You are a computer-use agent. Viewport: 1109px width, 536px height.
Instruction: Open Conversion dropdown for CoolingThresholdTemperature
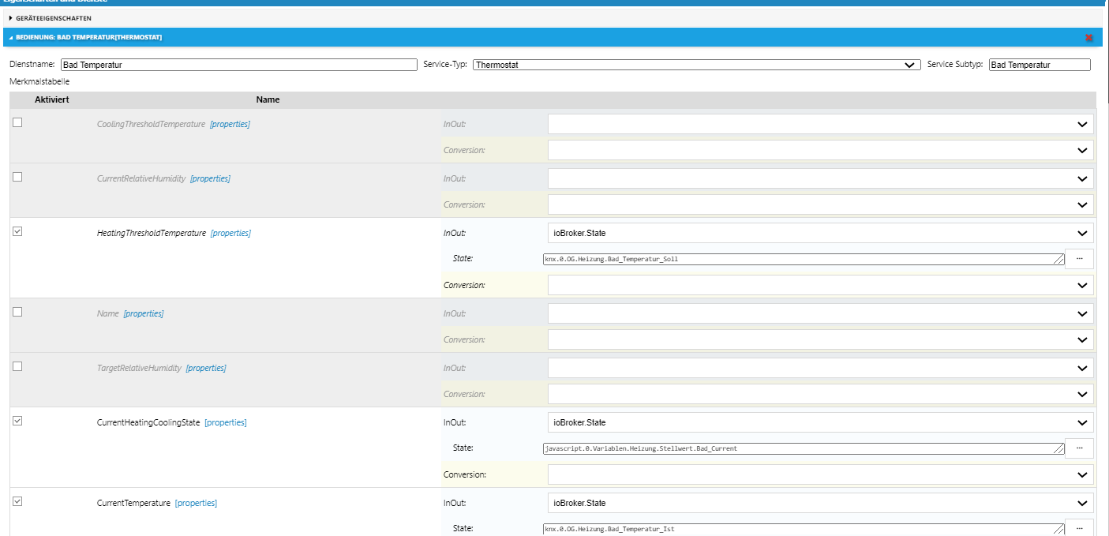tap(821, 150)
